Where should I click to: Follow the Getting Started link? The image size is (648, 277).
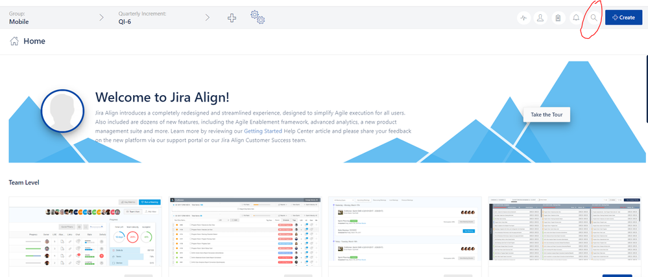coord(263,131)
